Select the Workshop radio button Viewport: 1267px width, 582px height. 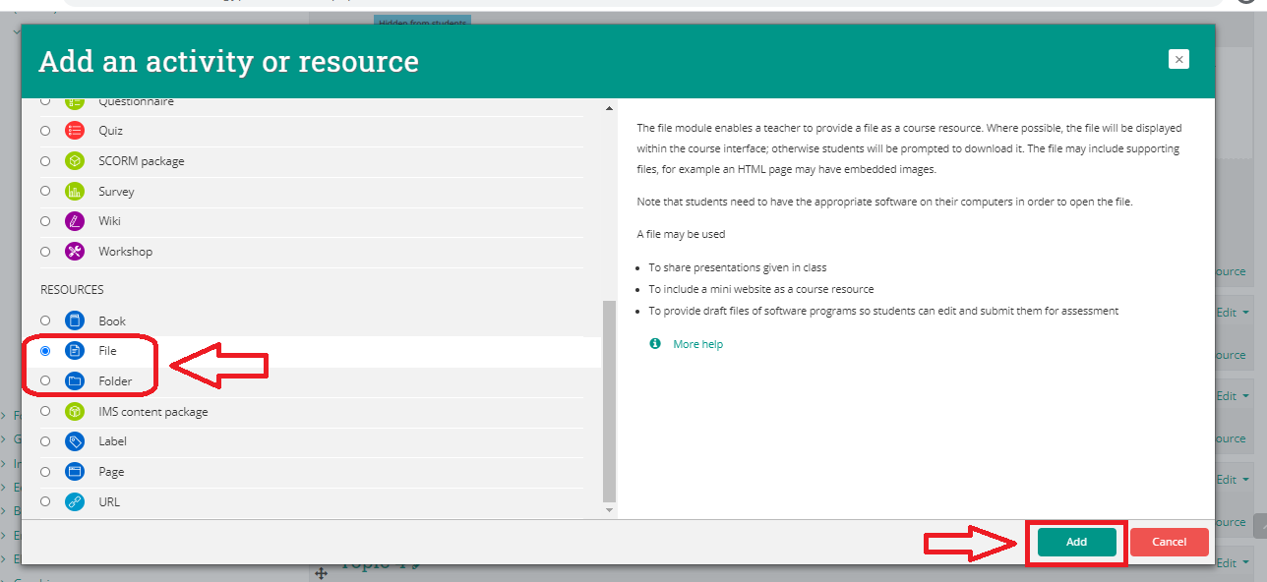click(45, 252)
